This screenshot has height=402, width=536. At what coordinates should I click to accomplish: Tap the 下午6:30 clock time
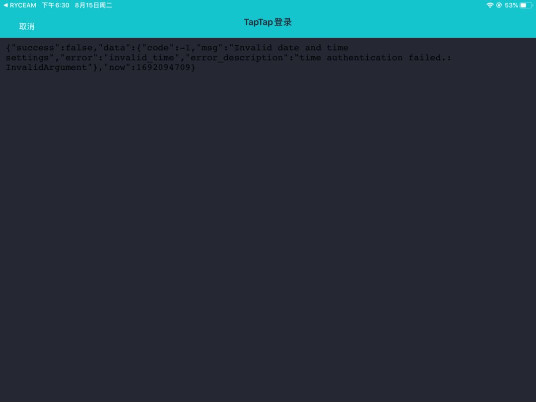(56, 5)
